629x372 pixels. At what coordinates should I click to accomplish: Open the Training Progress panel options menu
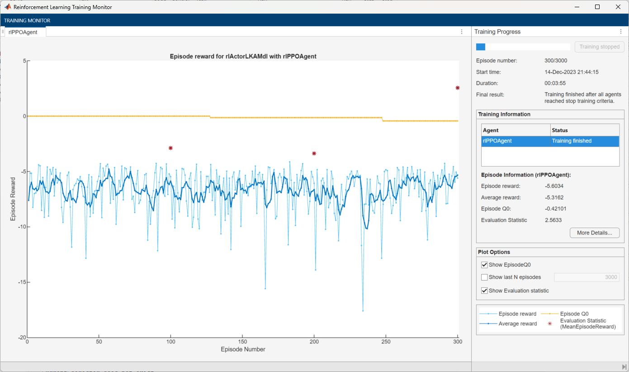pyautogui.click(x=621, y=32)
